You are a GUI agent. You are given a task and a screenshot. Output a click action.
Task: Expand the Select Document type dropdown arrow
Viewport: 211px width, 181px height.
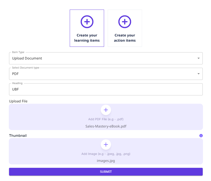198,74
